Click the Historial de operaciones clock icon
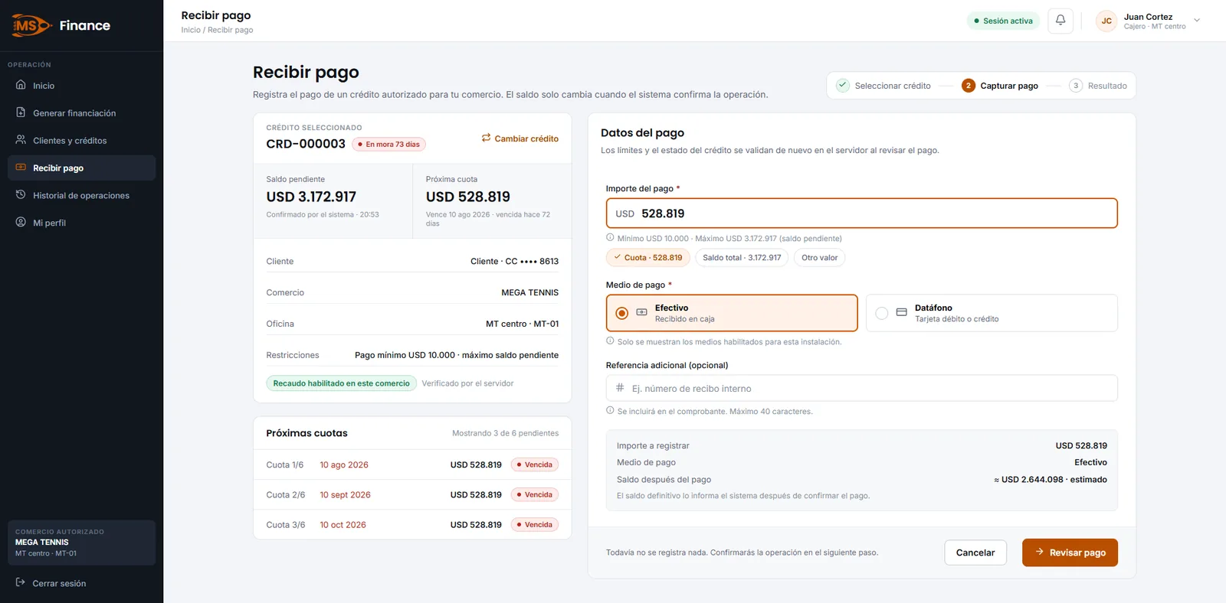1226x603 pixels. (21, 195)
